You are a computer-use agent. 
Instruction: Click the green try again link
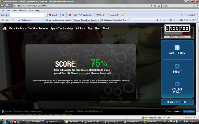pyautogui.click(x=81, y=73)
